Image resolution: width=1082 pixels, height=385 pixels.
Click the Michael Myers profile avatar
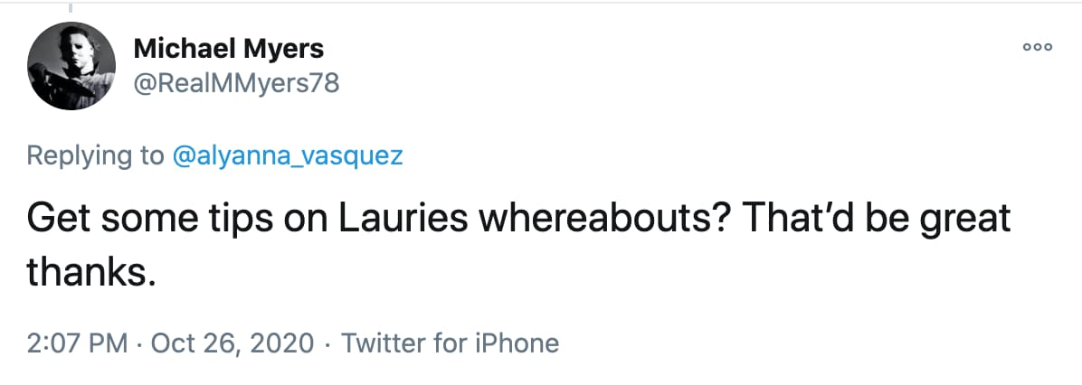pos(71,66)
